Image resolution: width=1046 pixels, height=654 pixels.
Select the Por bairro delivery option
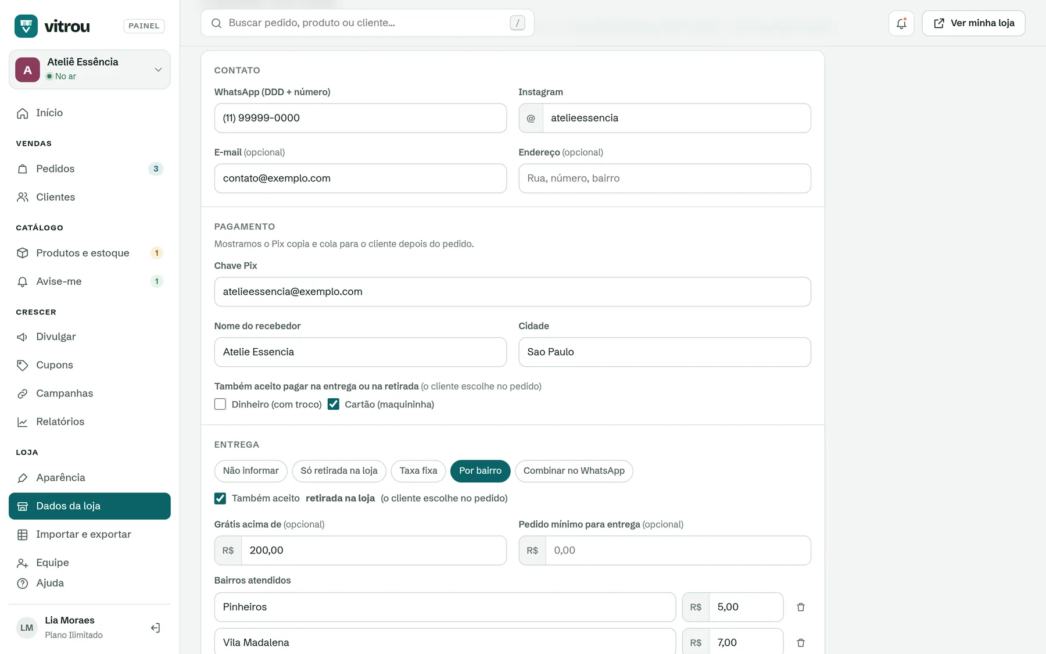[x=480, y=471]
